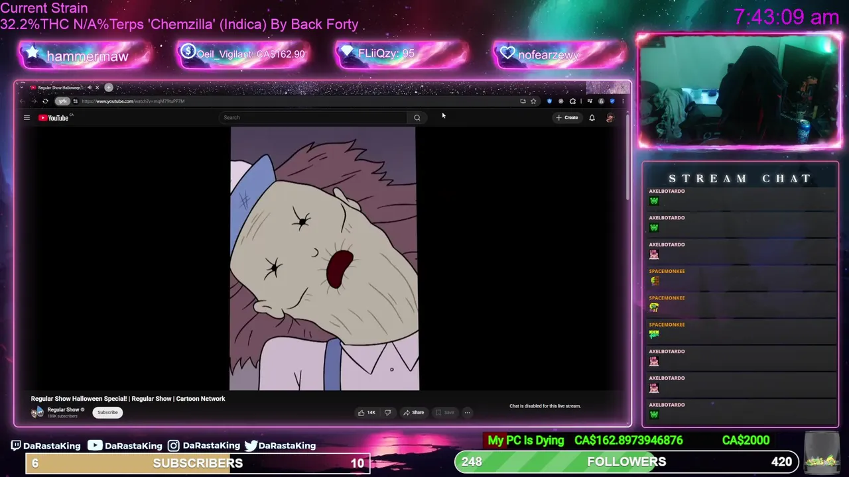Viewport: 849px width, 477px height.
Task: Click the Share button
Action: point(413,412)
